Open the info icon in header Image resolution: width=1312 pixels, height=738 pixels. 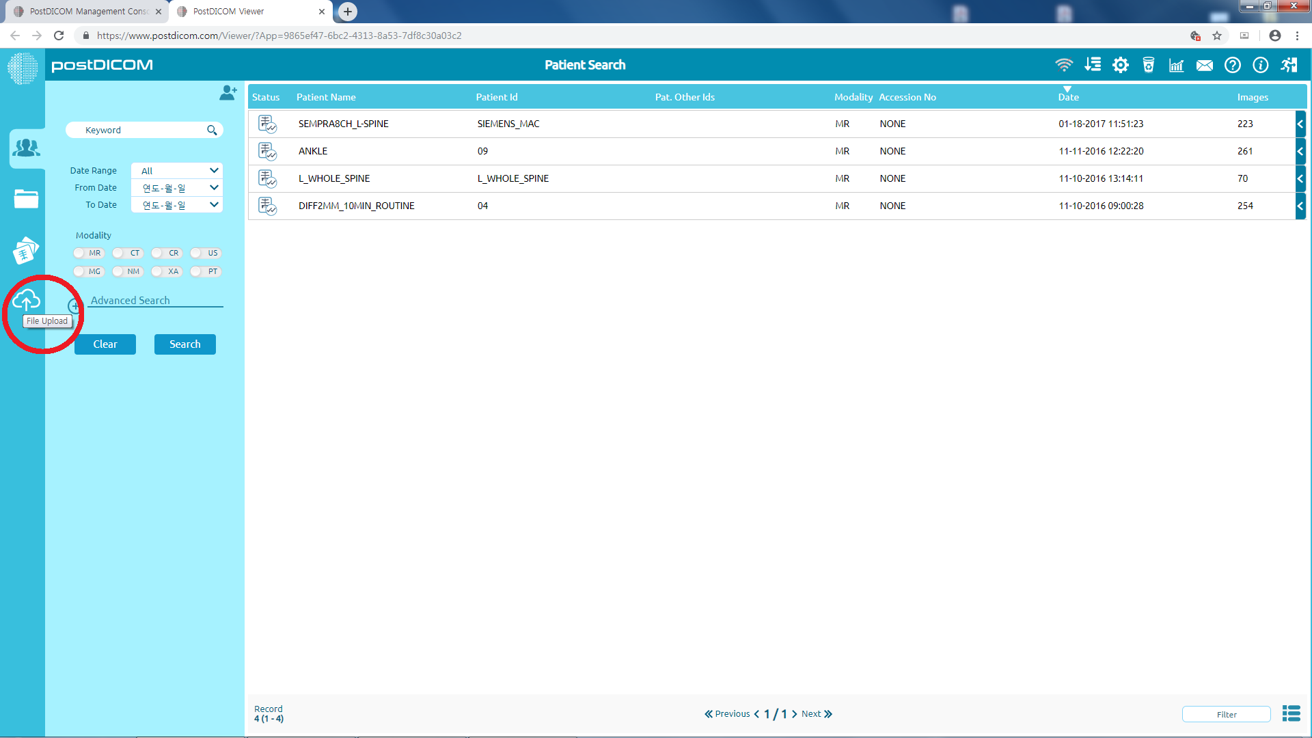coord(1261,65)
